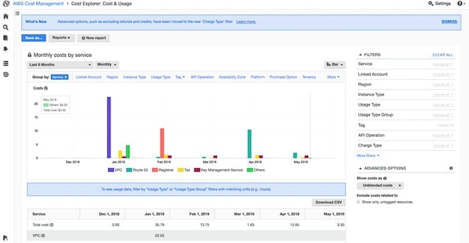Go to AWS Cost Management breadcrumb

pyautogui.click(x=38, y=3)
